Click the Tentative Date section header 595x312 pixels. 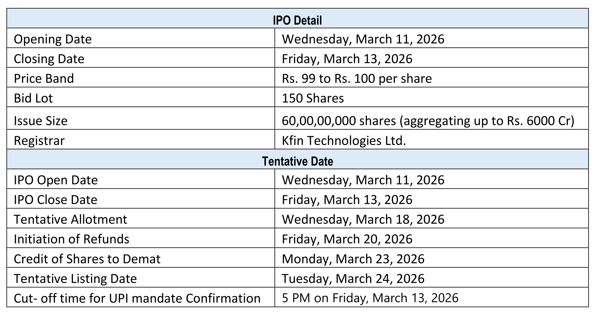(297, 161)
